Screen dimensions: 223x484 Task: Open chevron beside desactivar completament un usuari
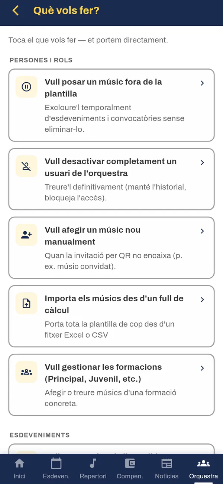pos(202,162)
